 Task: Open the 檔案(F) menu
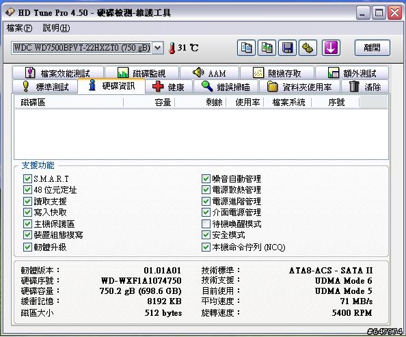click(19, 28)
